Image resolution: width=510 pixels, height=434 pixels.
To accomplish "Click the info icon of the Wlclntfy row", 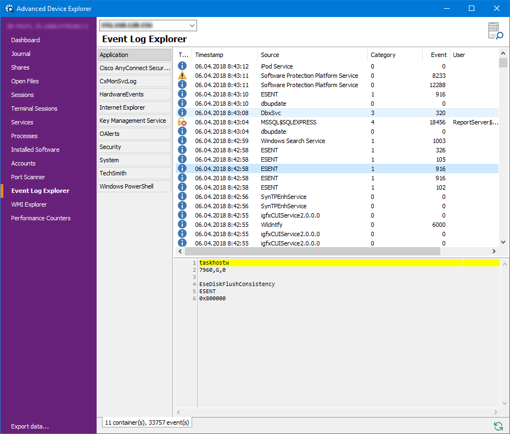I will 182,225.
